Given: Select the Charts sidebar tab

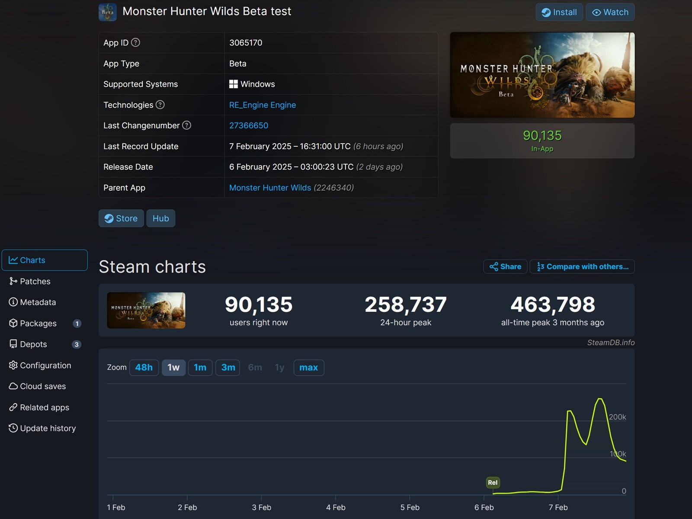Looking at the screenshot, I should [45, 260].
